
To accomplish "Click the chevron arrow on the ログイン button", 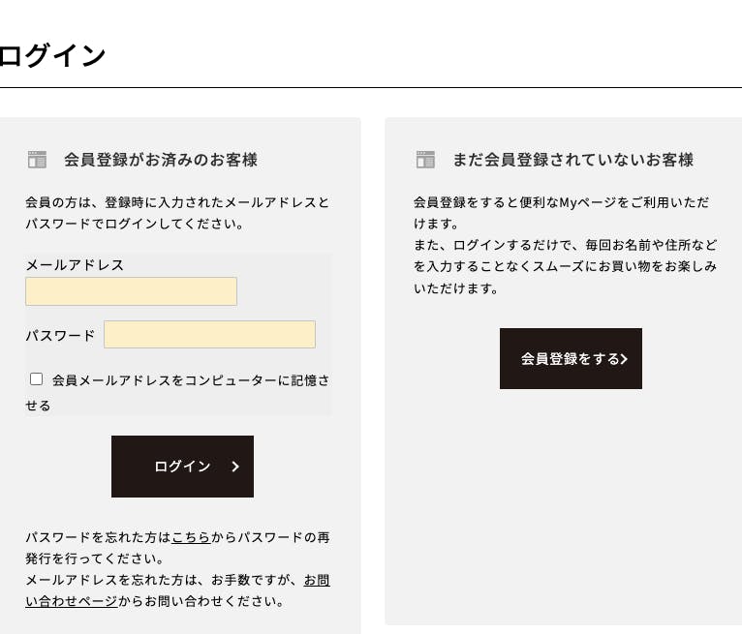I will [x=235, y=467].
